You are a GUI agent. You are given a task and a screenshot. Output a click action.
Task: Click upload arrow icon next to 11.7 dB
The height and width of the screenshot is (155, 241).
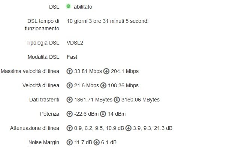click(x=69, y=142)
